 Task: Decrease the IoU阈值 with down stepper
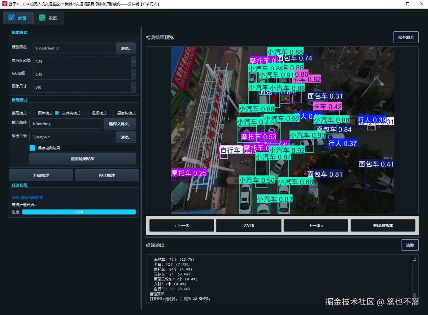tap(133, 77)
